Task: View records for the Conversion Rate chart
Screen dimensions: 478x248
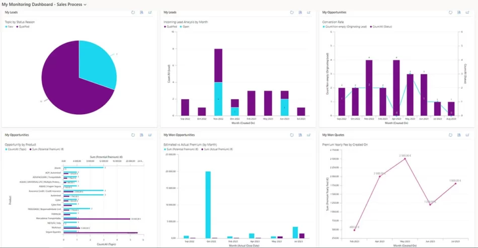Action: click(458, 12)
